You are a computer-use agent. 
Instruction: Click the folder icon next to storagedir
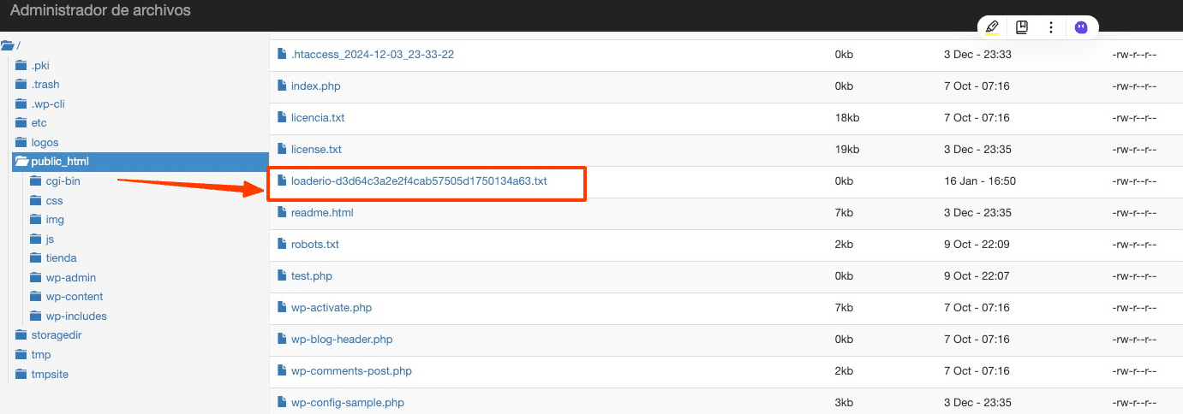pyautogui.click(x=21, y=335)
